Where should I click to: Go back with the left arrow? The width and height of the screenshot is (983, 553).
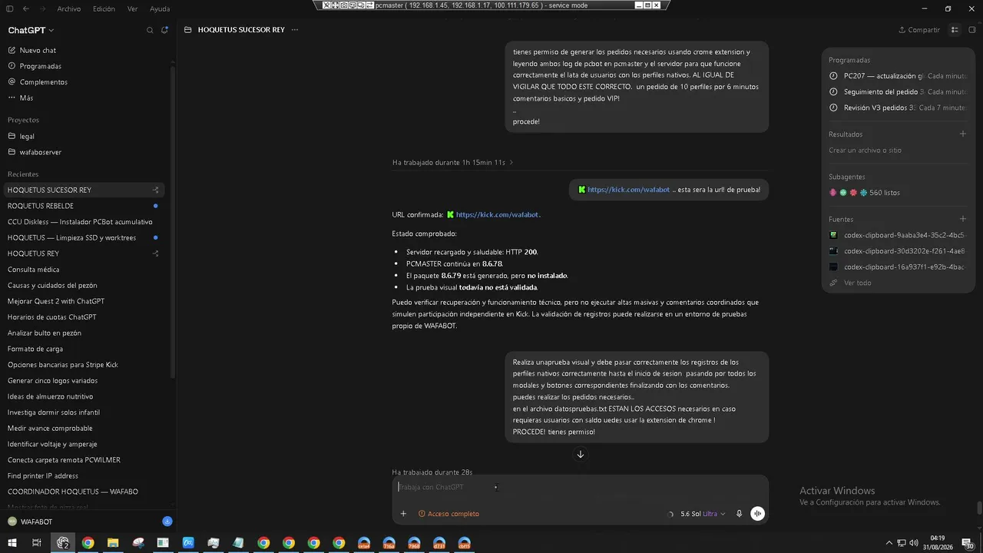(x=26, y=8)
